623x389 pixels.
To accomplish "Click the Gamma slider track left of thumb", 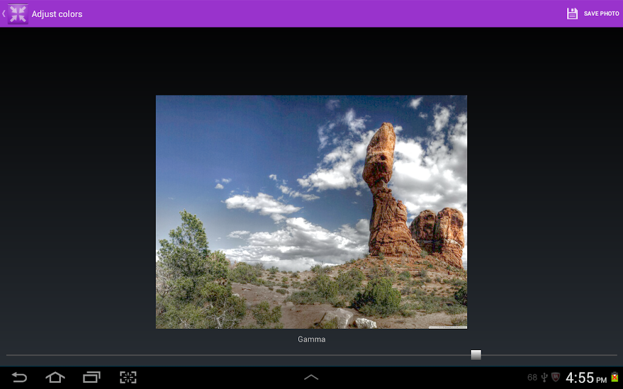I will tap(238, 355).
